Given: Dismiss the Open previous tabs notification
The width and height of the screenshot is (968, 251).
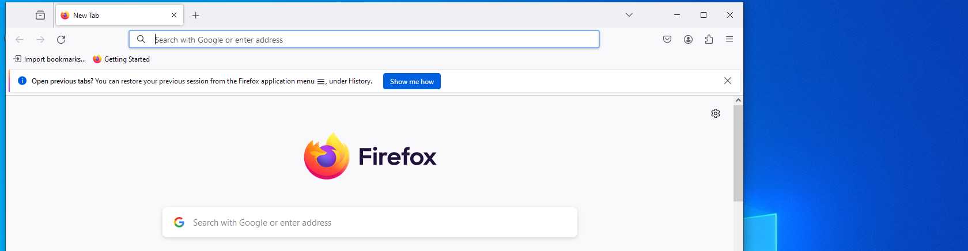Looking at the screenshot, I should click(728, 81).
